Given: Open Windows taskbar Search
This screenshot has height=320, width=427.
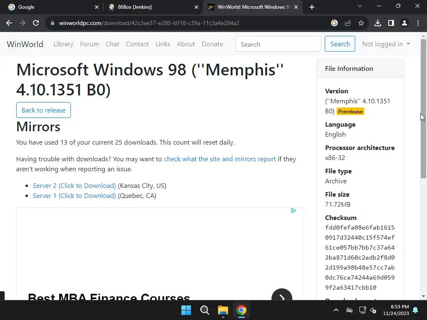Looking at the screenshot, I should (x=204, y=310).
